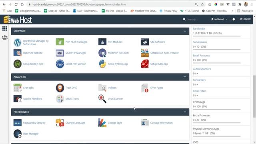Open the Forwarders statistics link

199,80
